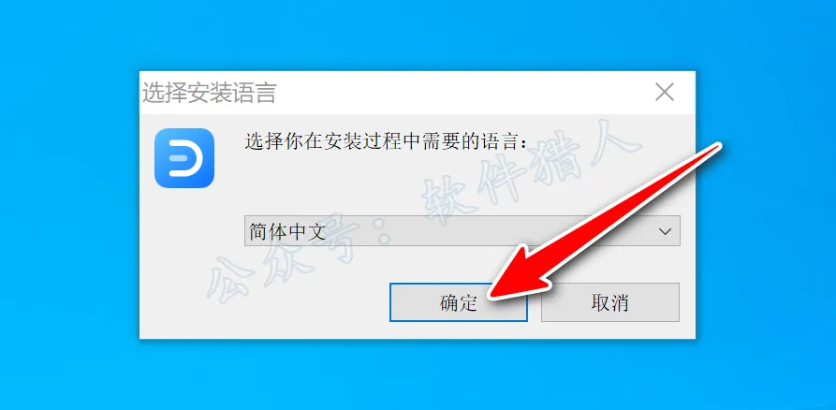The width and height of the screenshot is (836, 410).
Task: Click the red arrow annotation tip
Action: [493, 293]
